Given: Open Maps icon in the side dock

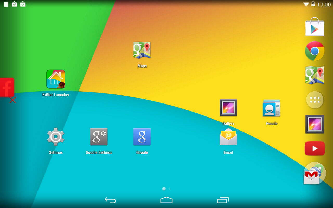Looking at the screenshot, I should pos(315,75).
